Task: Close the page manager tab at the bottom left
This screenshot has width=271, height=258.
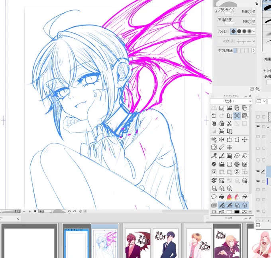Action: 18,219
